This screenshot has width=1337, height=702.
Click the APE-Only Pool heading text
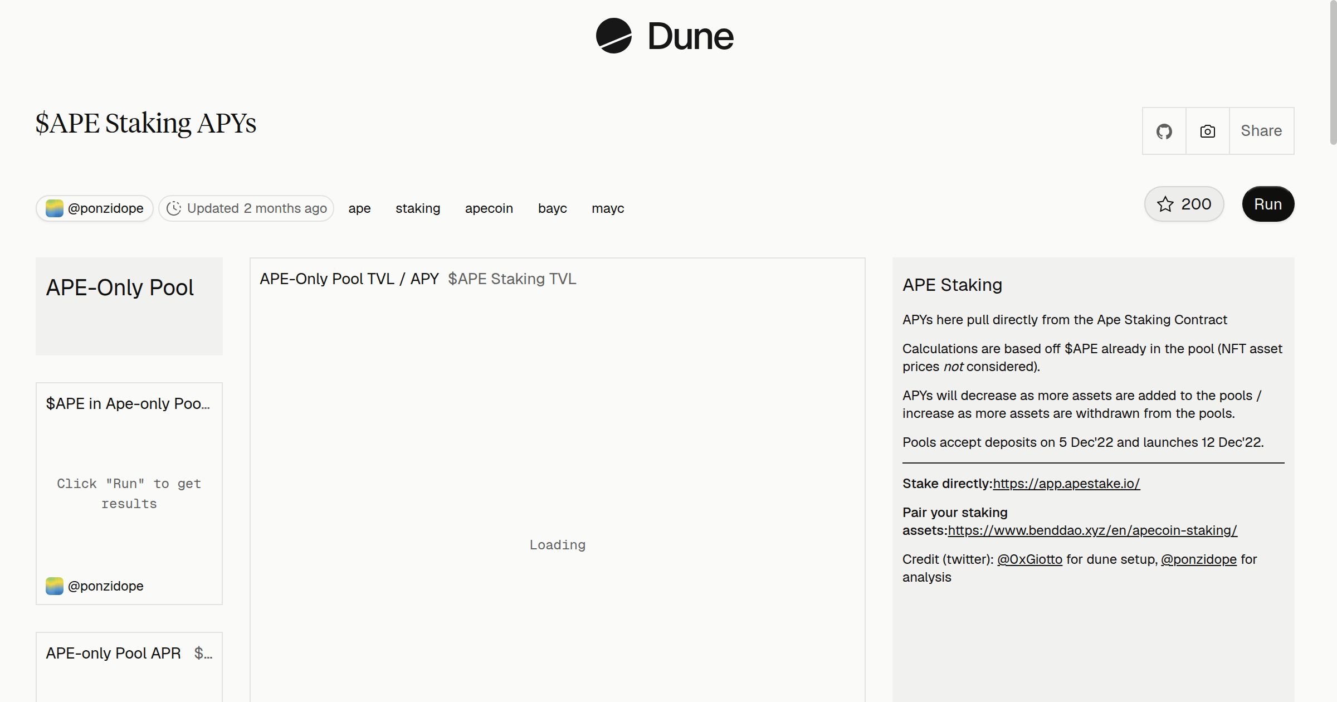tap(120, 287)
